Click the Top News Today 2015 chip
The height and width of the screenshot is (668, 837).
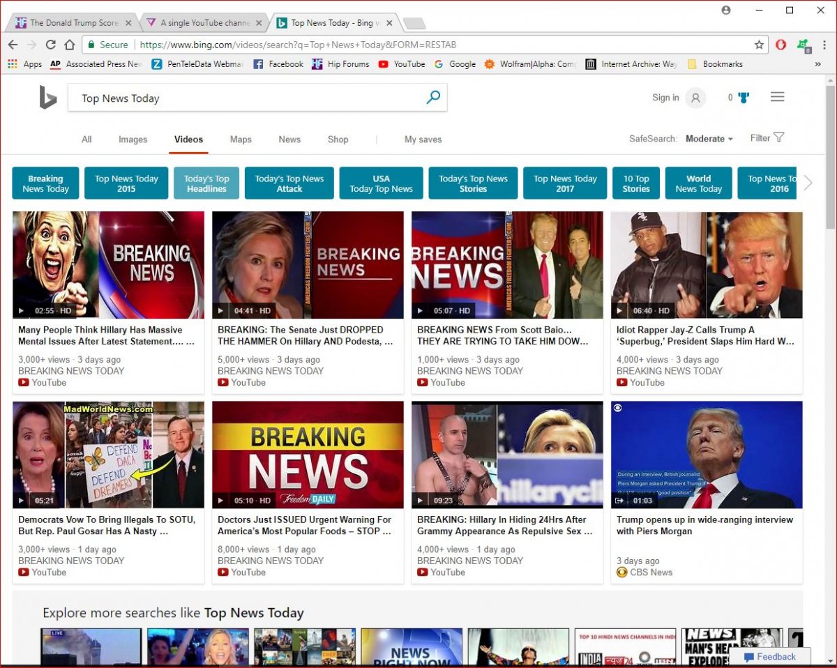(126, 183)
